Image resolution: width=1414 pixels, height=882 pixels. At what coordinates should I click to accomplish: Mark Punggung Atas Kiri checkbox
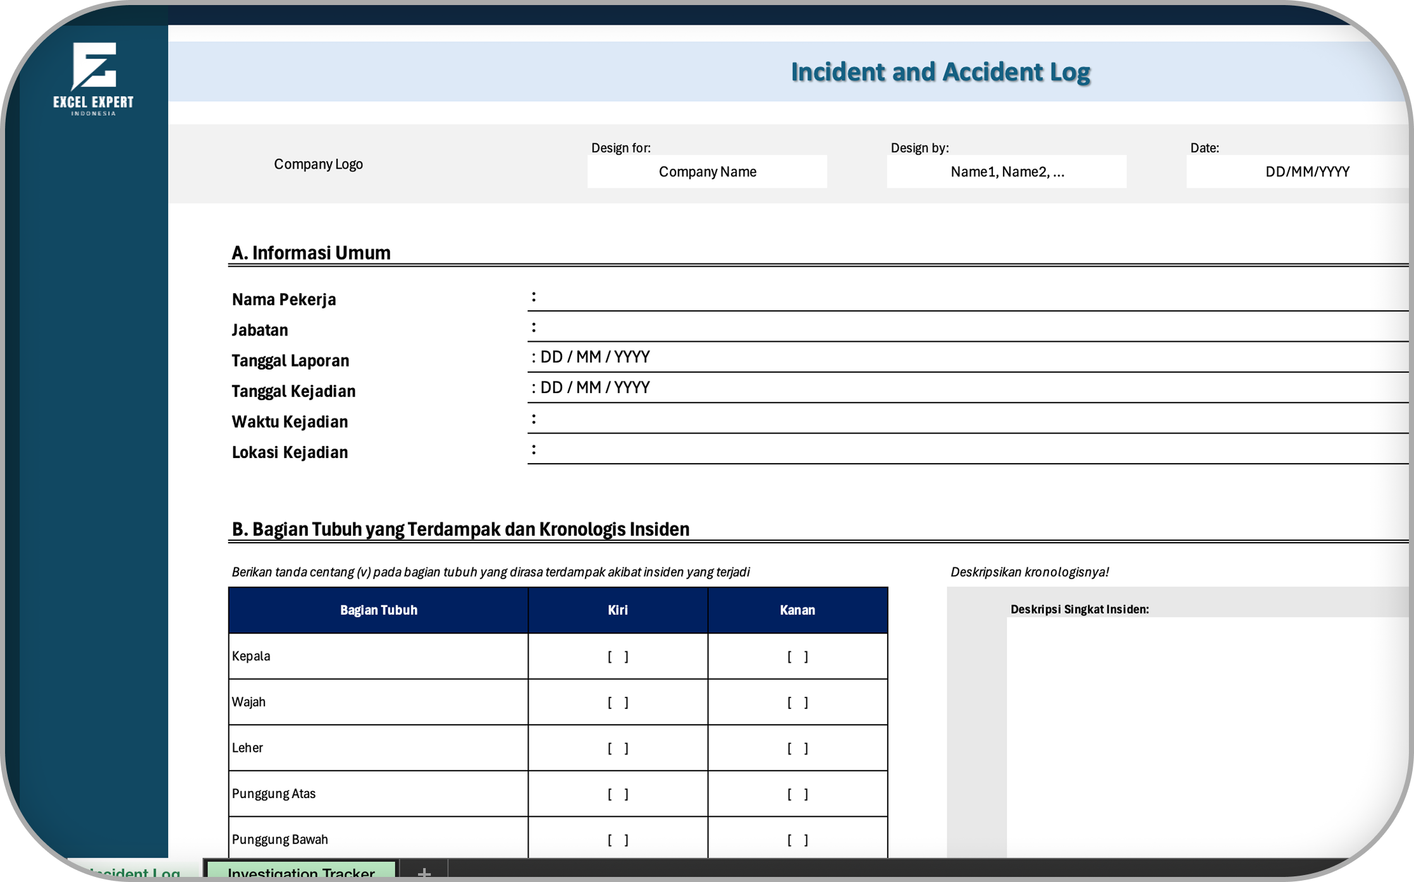(618, 794)
